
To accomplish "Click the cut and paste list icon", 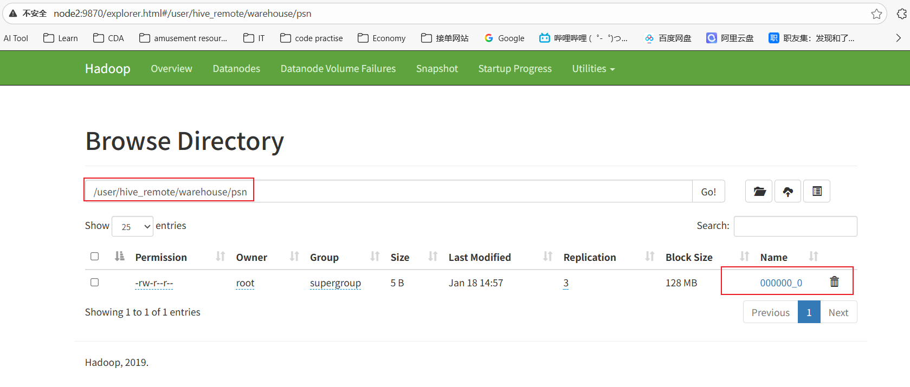I will [817, 192].
